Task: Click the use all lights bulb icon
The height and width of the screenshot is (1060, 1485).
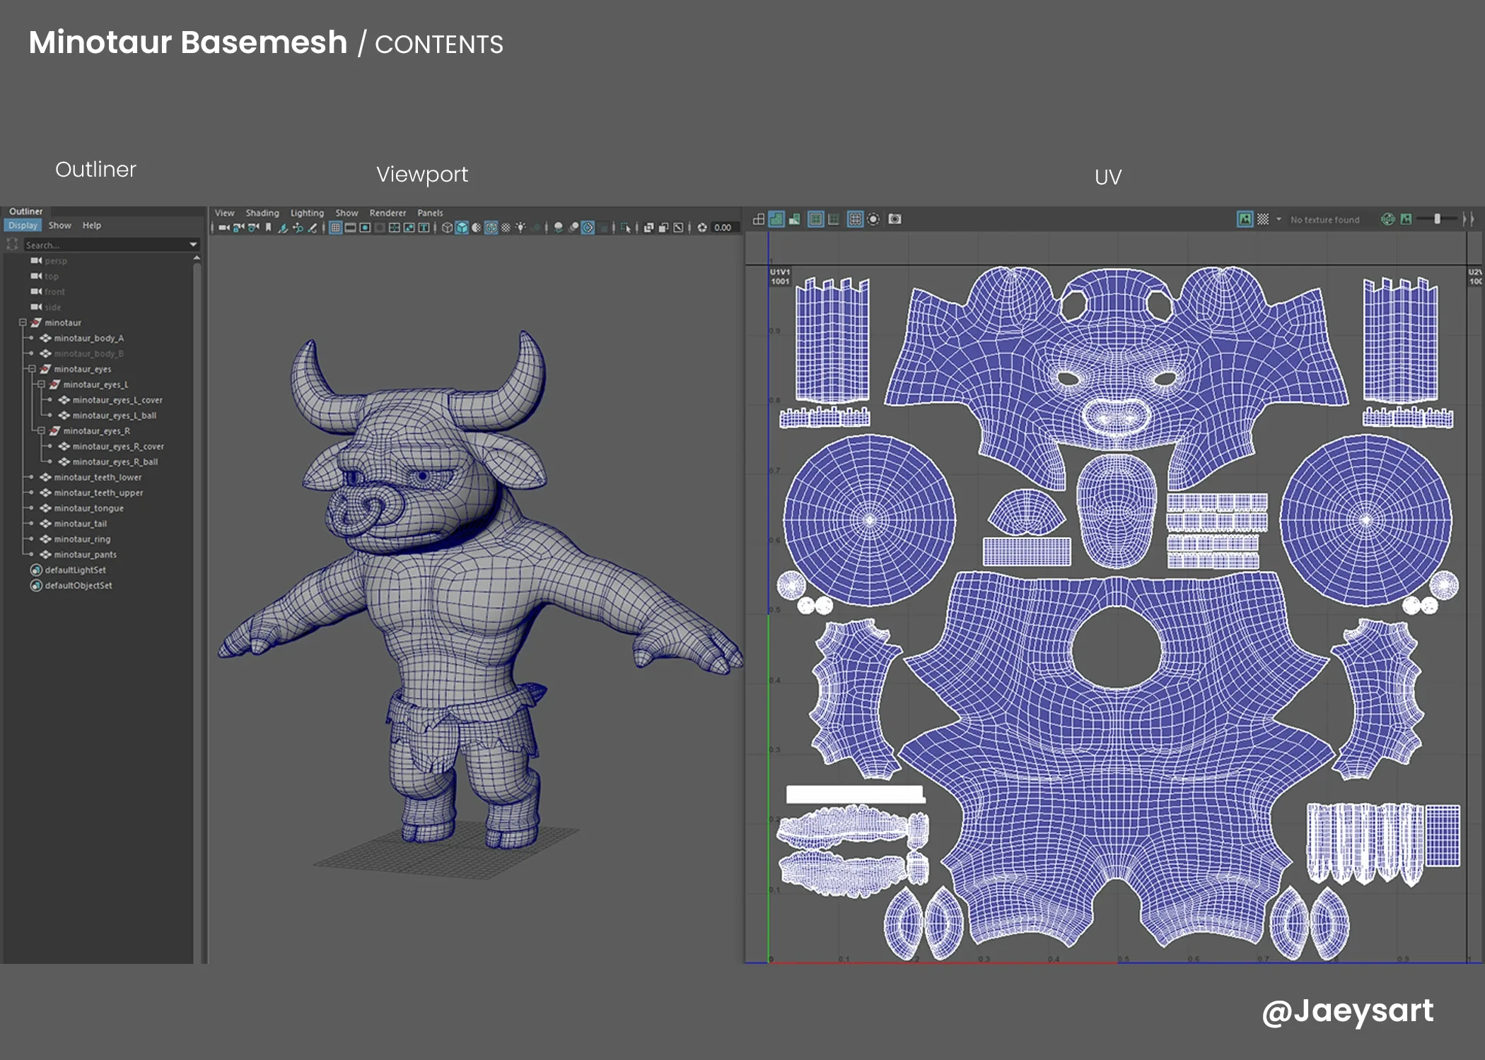Action: pyautogui.click(x=520, y=228)
